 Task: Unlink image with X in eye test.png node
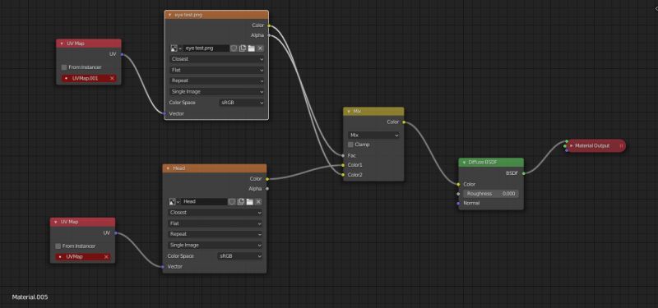tap(260, 48)
